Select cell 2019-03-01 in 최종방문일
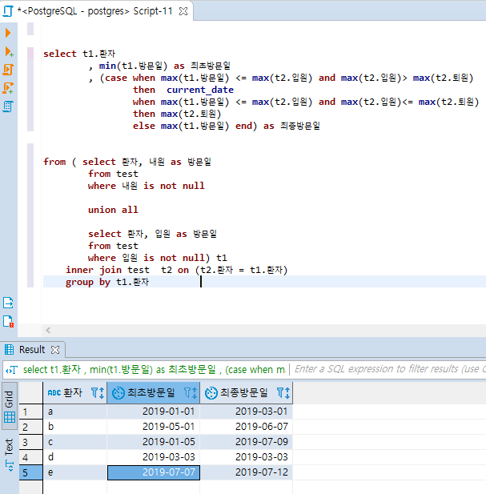Image resolution: width=486 pixels, height=494 pixels. (x=247, y=412)
